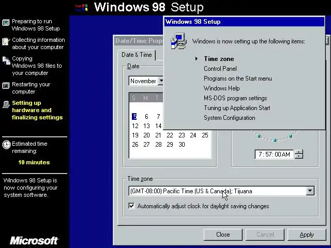Screen dimensions: 331x248
Task: Click Control Panel in setup list
Action: [x=220, y=69]
